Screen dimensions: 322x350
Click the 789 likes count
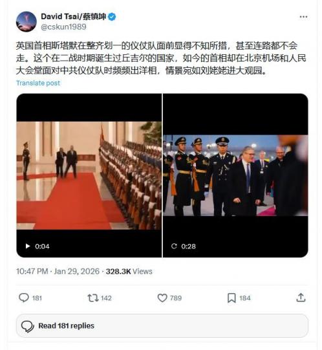click(x=176, y=298)
